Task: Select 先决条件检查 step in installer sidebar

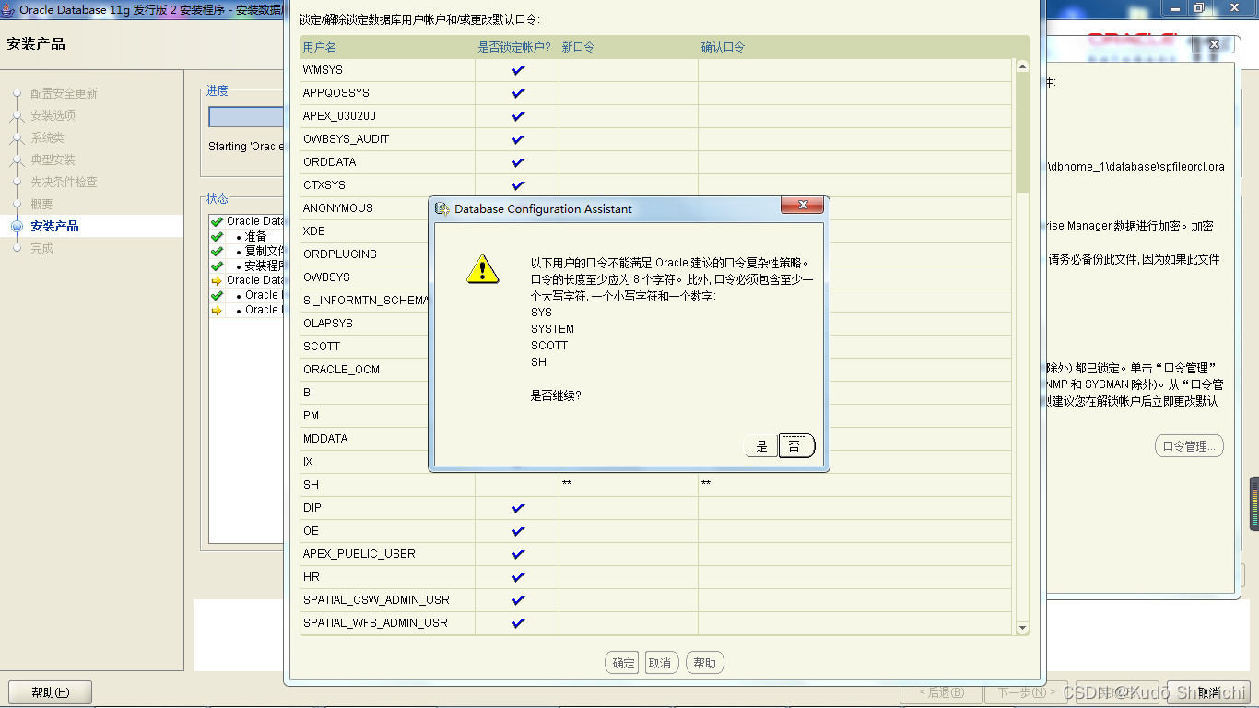Action: (64, 182)
